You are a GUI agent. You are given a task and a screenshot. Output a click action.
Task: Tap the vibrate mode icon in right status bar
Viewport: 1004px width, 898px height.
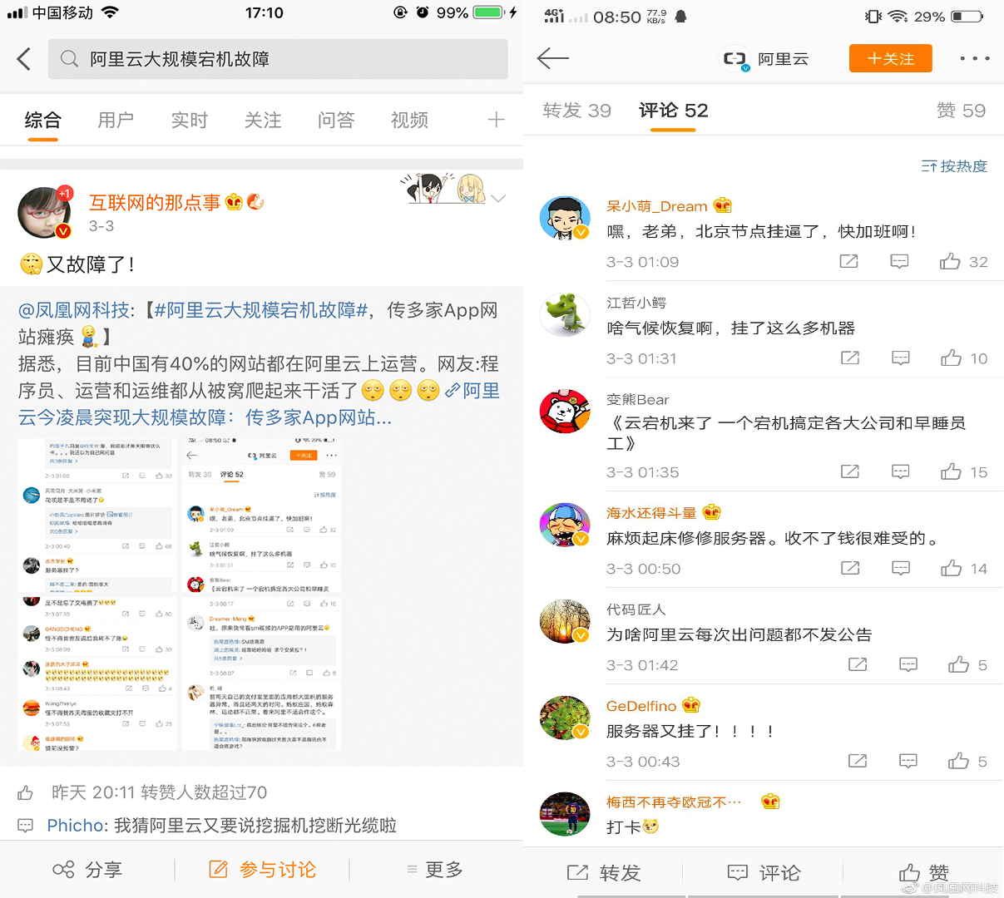click(x=873, y=17)
